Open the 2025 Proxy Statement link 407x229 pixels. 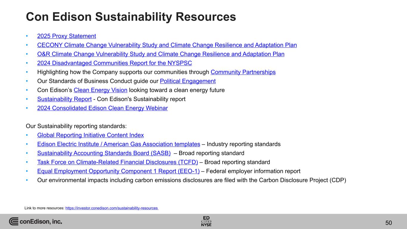[x=66, y=36]
